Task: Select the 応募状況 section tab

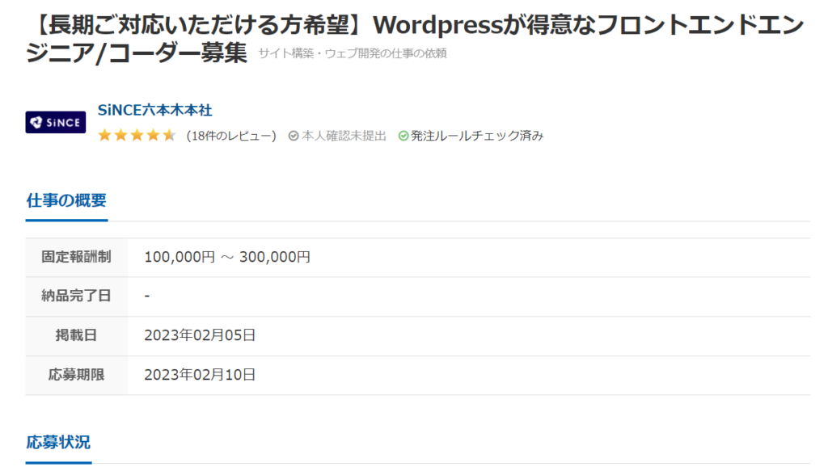Action: 58,442
